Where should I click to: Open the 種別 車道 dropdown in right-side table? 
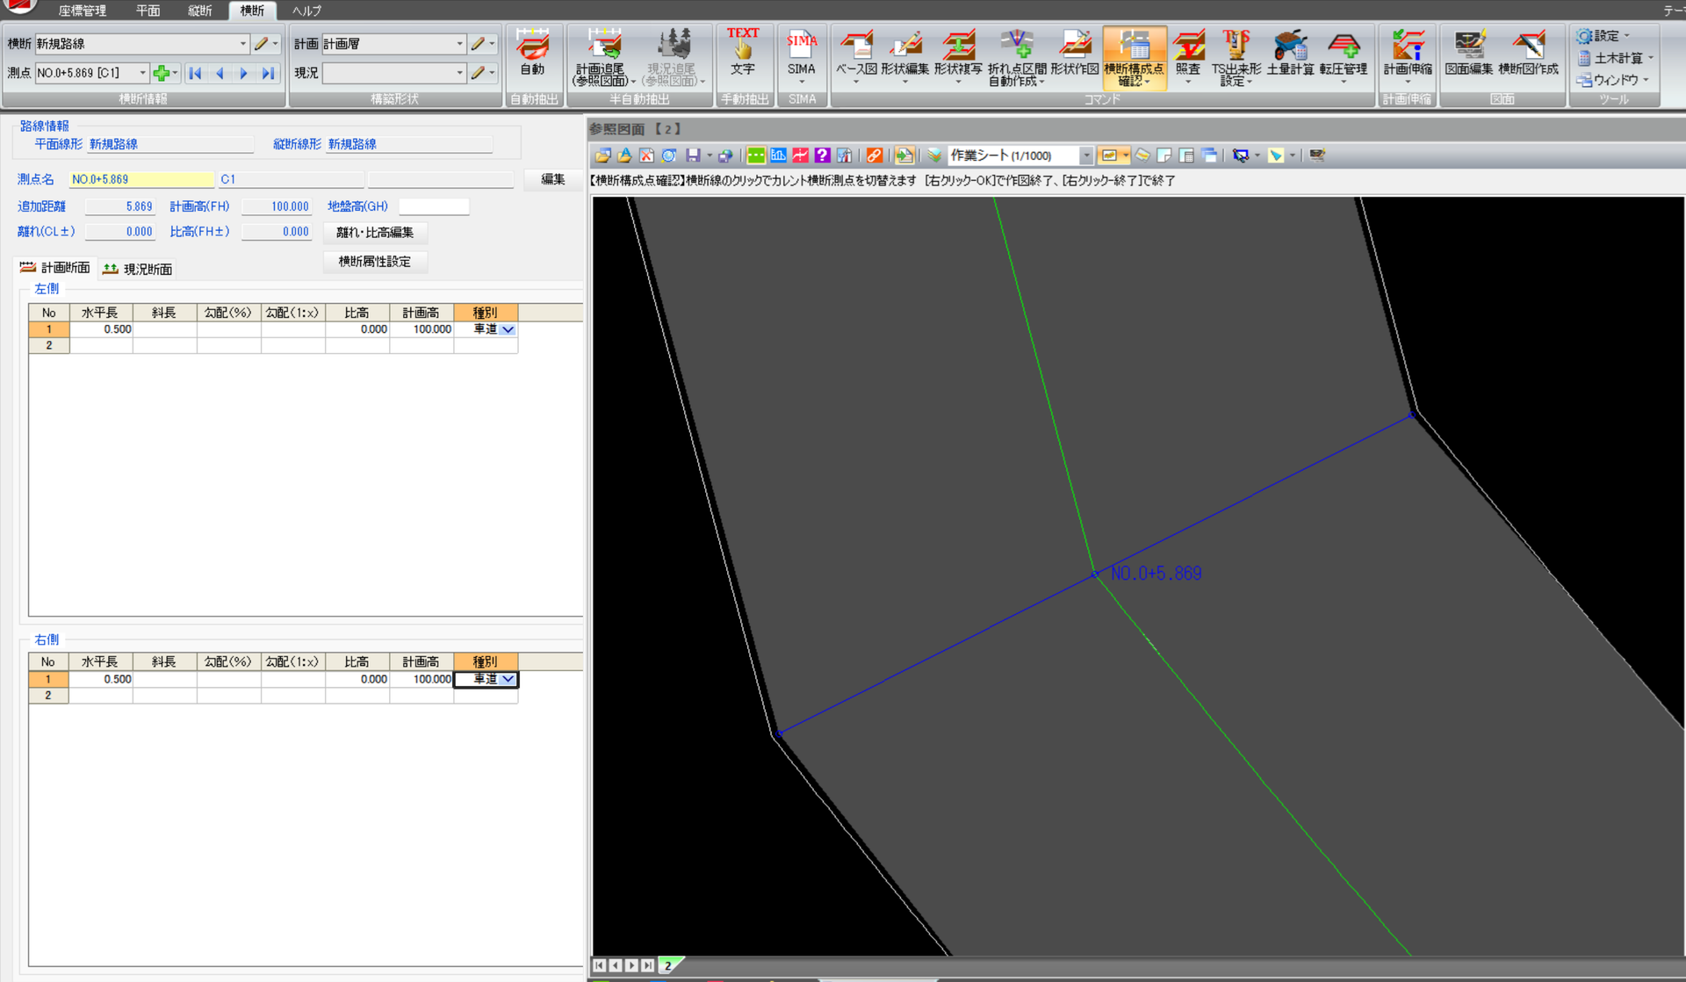point(508,679)
